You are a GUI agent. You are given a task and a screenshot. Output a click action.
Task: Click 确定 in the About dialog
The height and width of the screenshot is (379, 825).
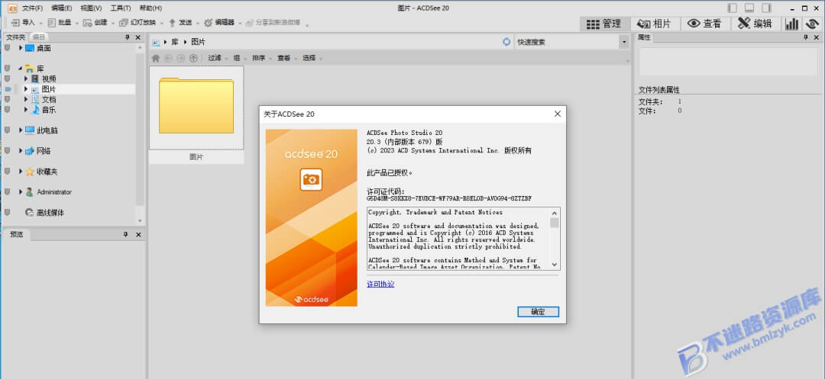(x=538, y=312)
